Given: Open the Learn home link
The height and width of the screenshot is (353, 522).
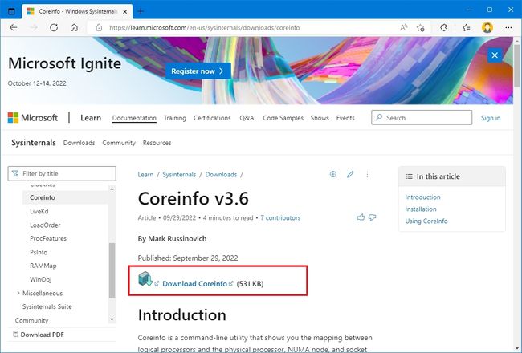Looking at the screenshot, I should click(91, 117).
